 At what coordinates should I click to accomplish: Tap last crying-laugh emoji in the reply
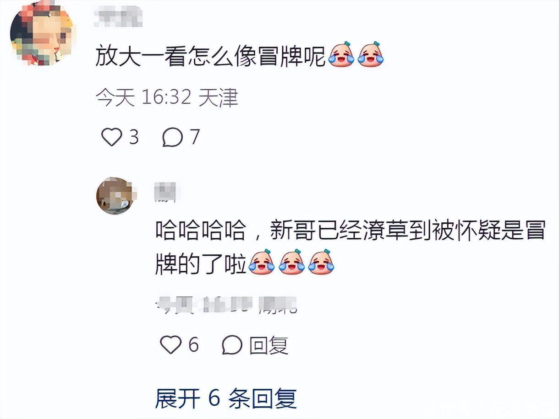[321, 262]
